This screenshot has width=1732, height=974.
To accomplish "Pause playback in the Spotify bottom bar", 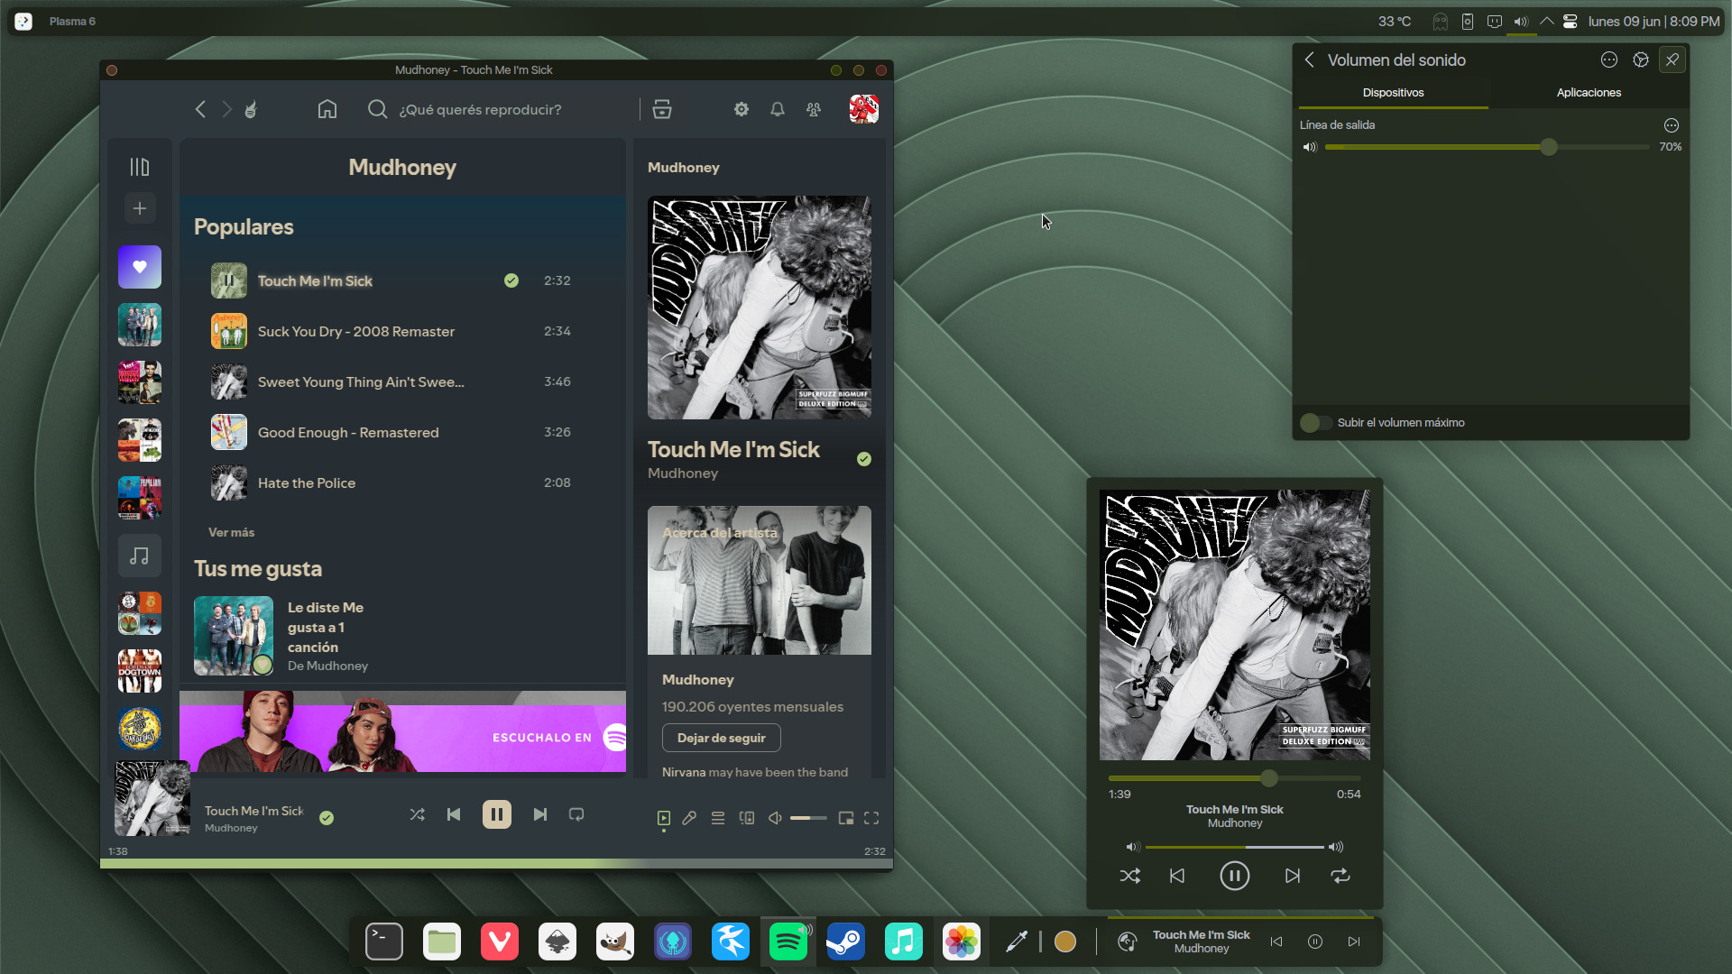I will tap(497, 814).
